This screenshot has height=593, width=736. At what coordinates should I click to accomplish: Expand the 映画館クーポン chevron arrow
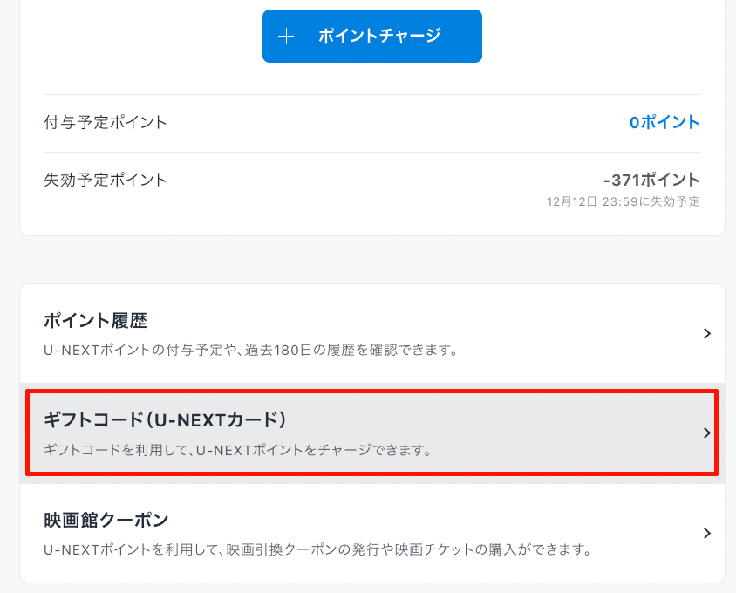click(x=707, y=533)
